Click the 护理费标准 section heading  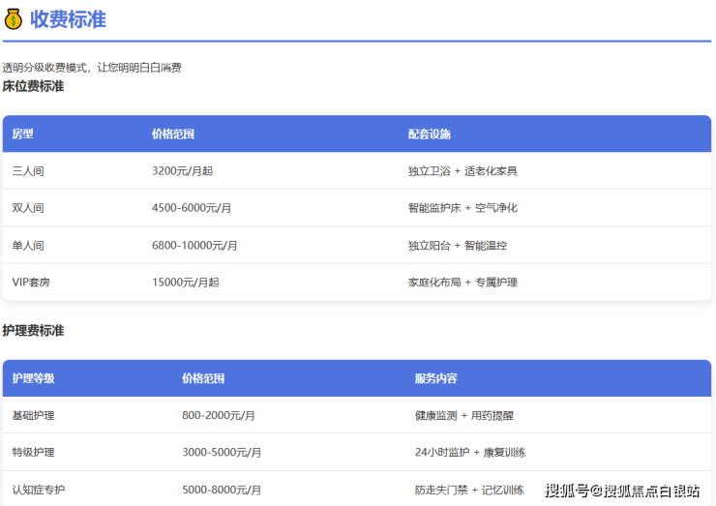[x=33, y=331]
